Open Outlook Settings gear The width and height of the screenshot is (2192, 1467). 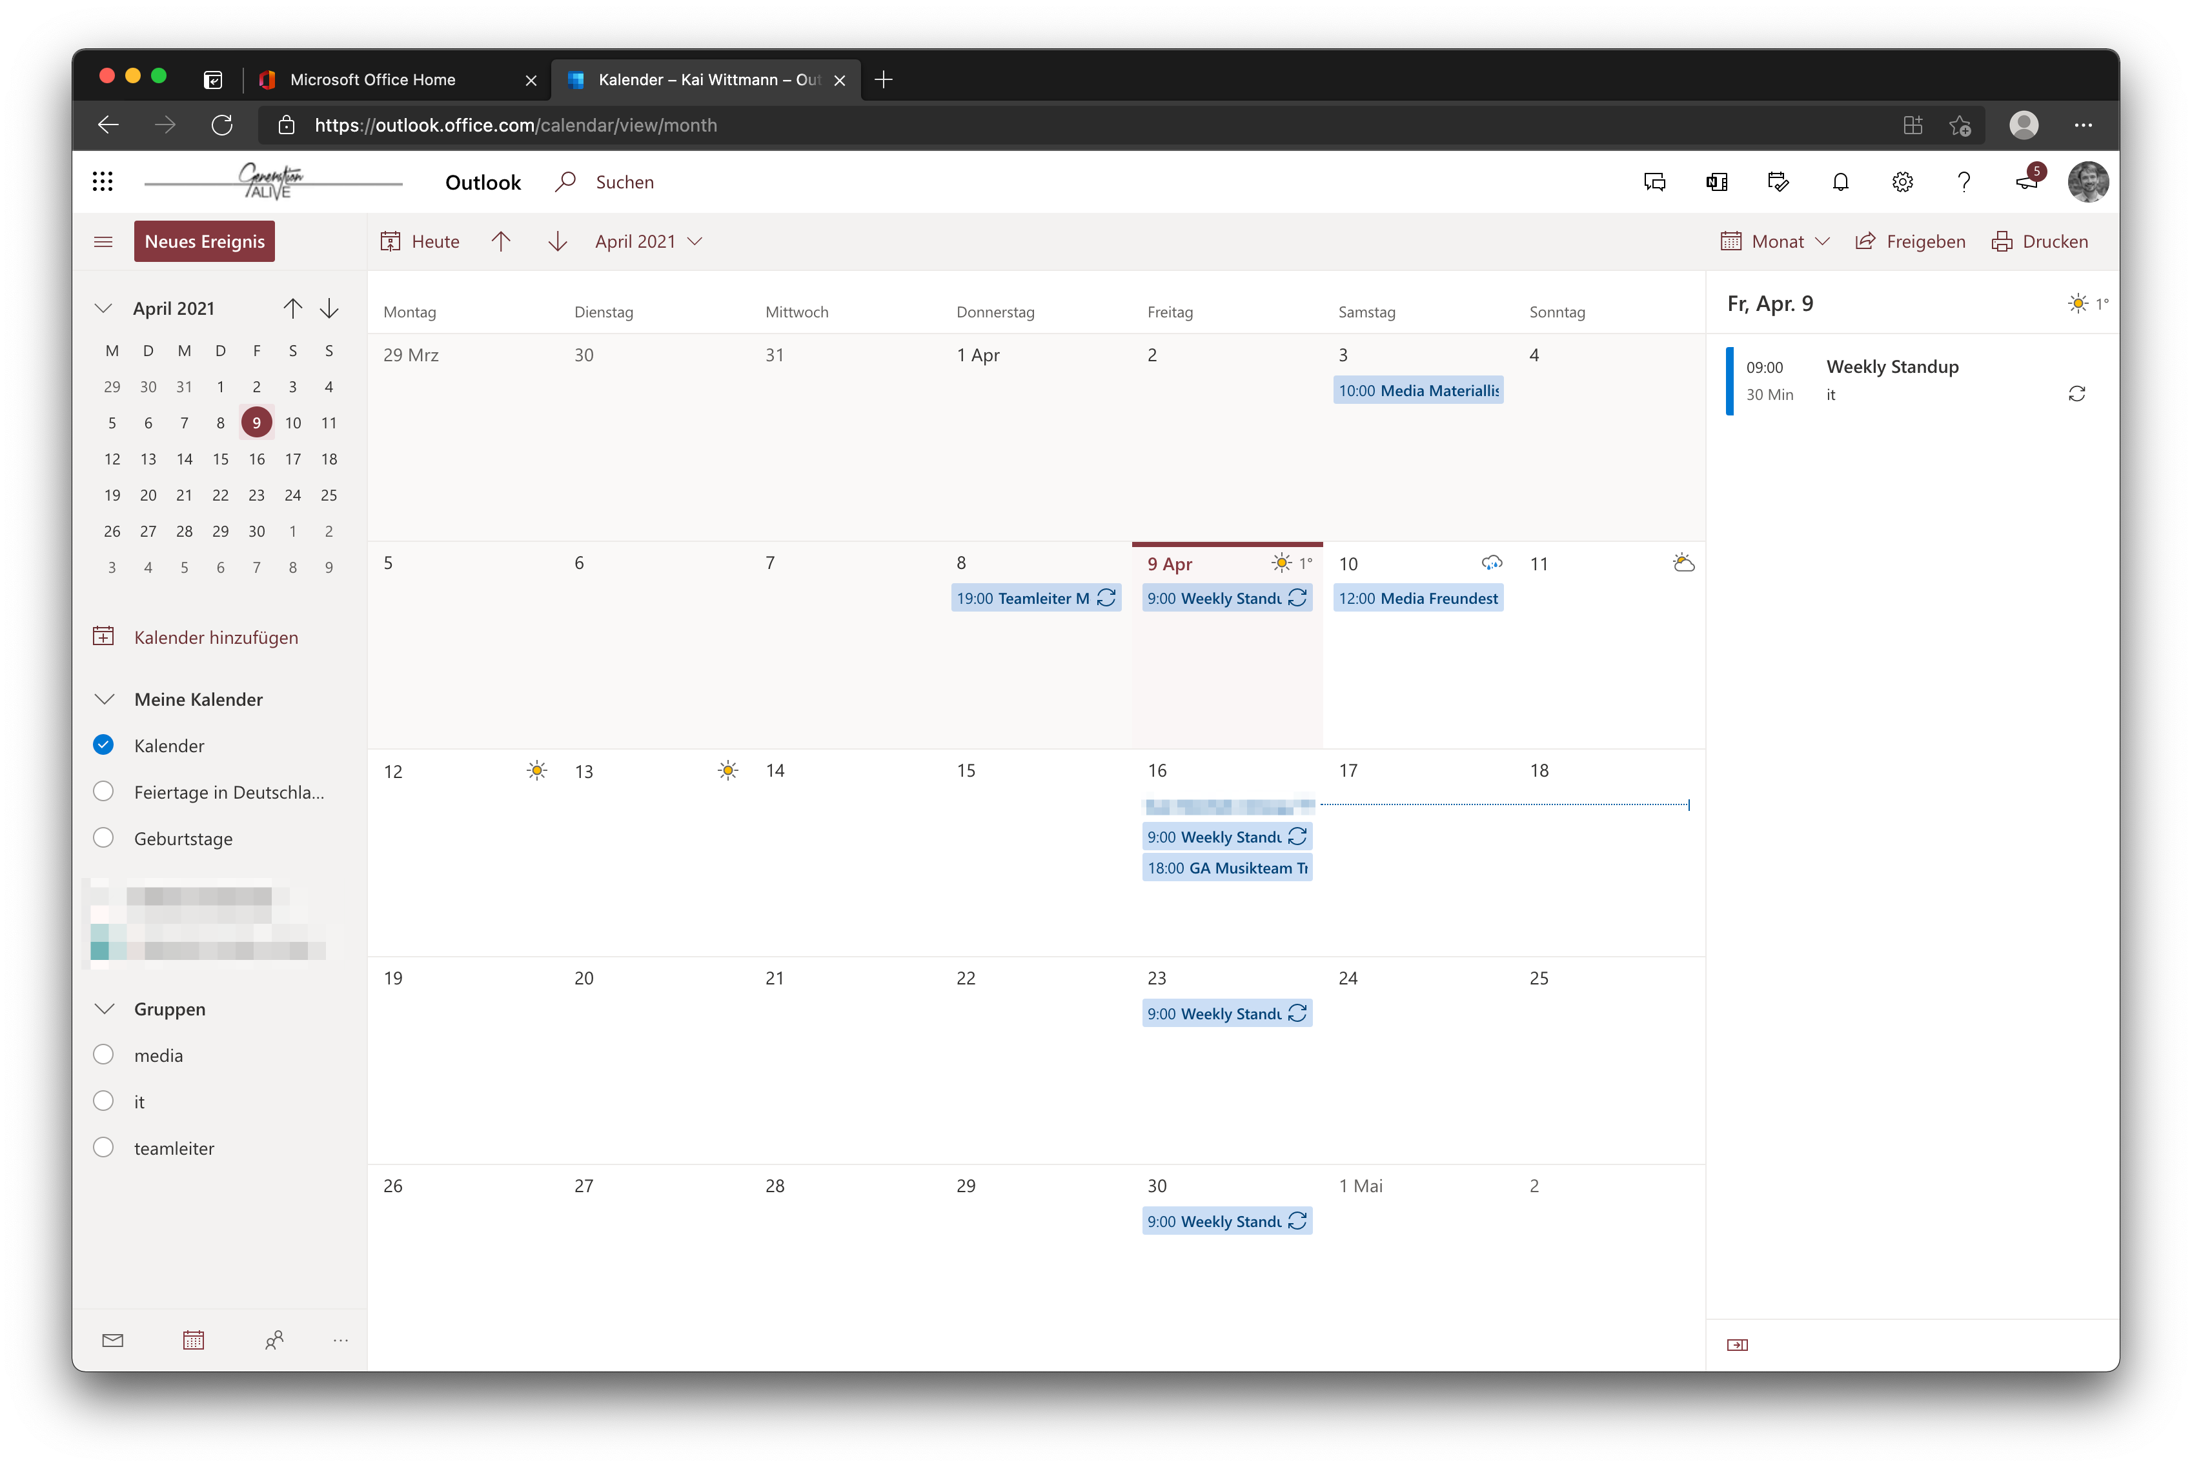click(1902, 181)
